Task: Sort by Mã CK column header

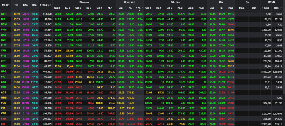Action: coord(6,5)
